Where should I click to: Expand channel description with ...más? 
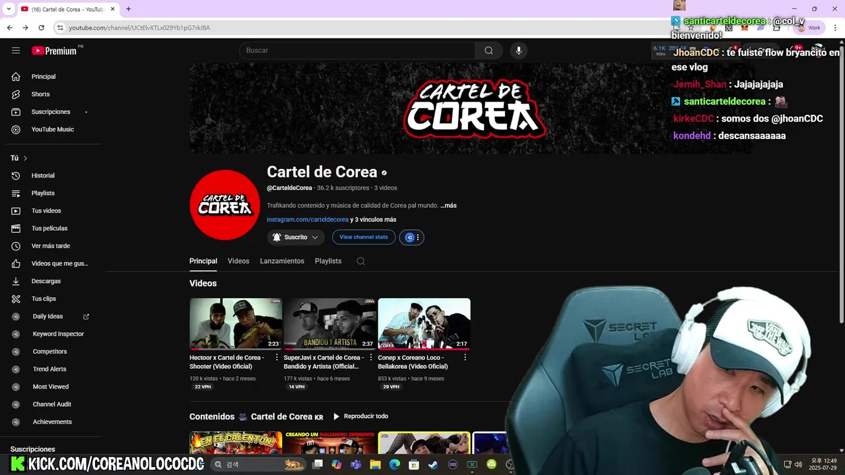[x=448, y=206]
